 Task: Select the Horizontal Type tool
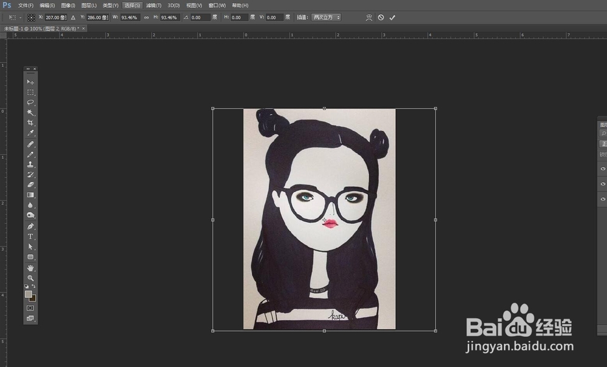click(x=30, y=237)
